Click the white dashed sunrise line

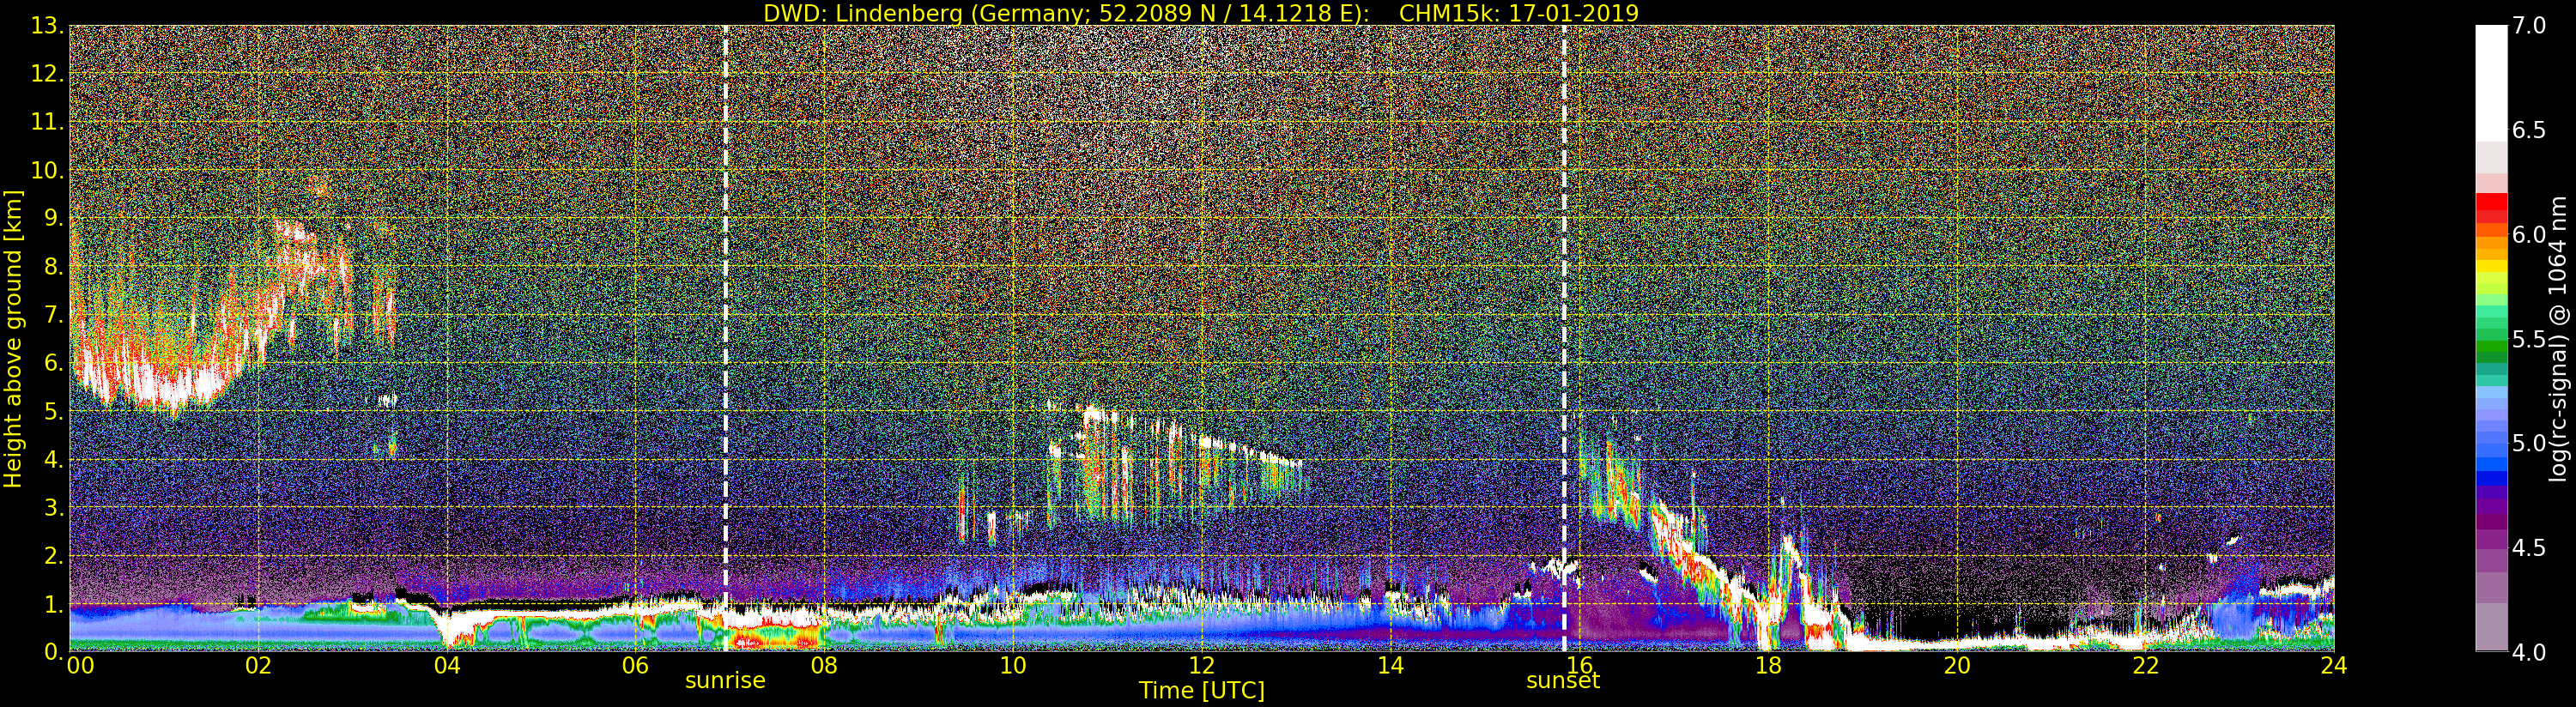725,338
